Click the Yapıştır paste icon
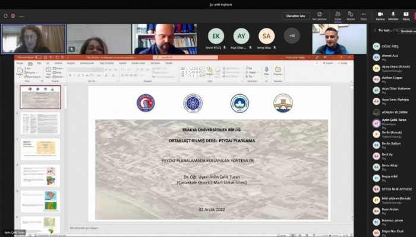Screen dimensions: 416x237 tap(20, 70)
